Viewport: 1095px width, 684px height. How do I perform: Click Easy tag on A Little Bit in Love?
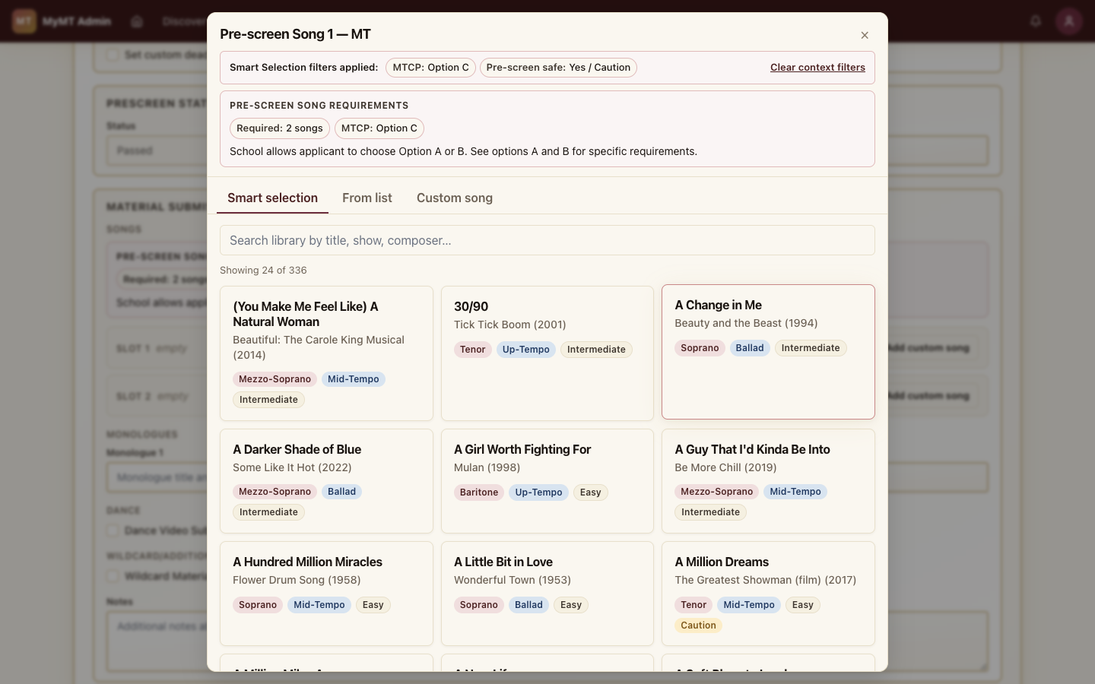[x=571, y=605]
